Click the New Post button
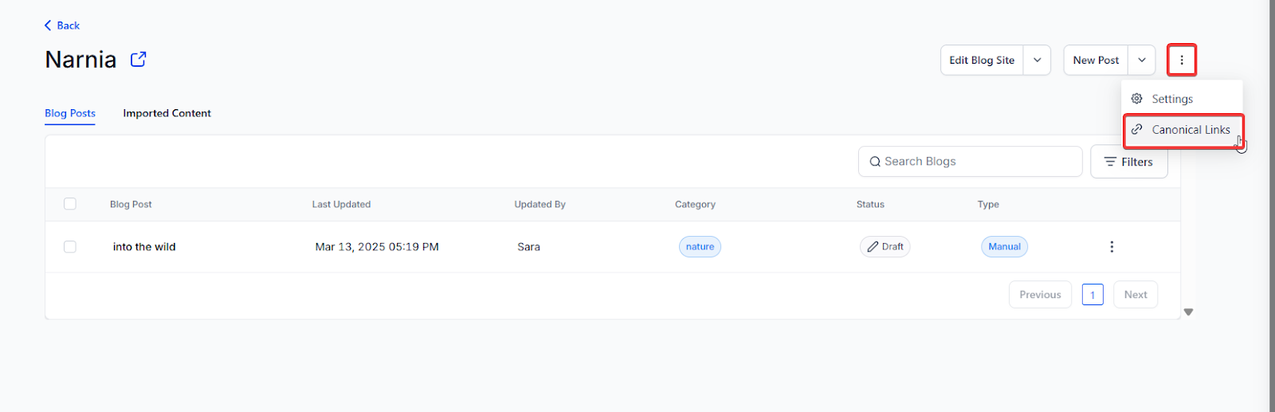This screenshot has width=1275, height=412. pos(1096,60)
